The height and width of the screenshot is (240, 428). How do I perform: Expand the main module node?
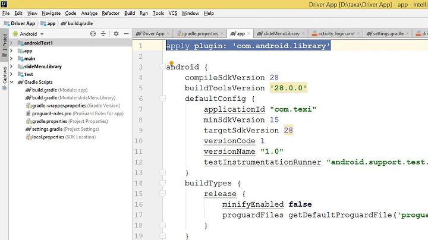click(x=11, y=58)
